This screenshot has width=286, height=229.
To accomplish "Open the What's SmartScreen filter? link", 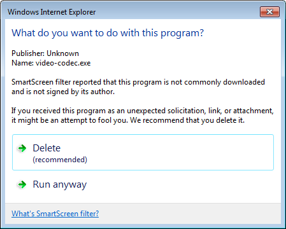I will [x=55, y=214].
